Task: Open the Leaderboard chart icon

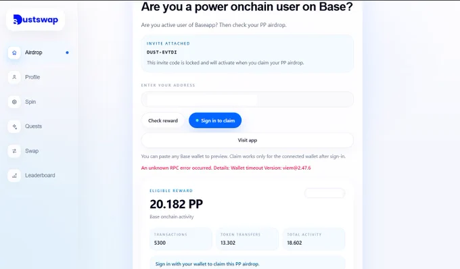Action: click(x=14, y=176)
